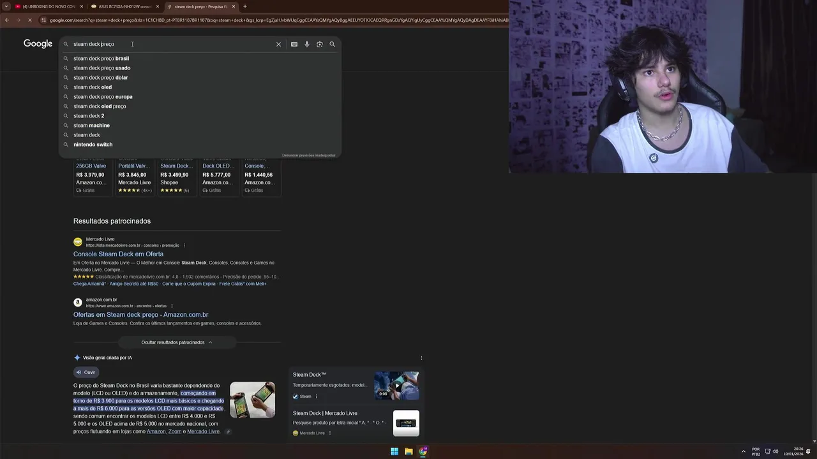
Task: Choose suggestion steam deck preço brasil
Action: [101, 58]
